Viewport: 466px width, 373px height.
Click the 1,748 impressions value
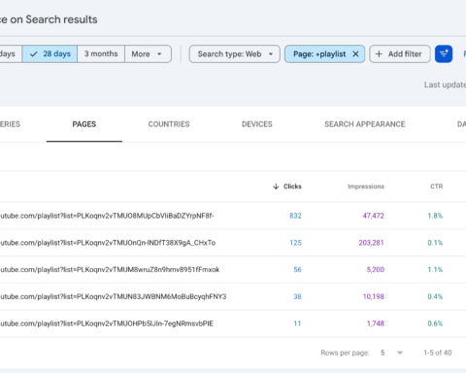tap(376, 323)
